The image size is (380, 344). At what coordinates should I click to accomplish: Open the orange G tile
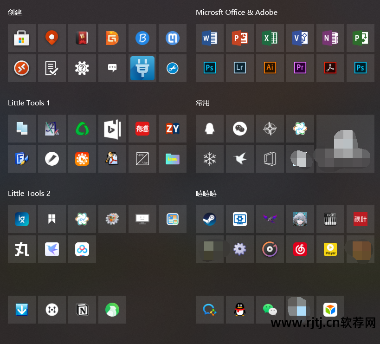tap(112, 38)
